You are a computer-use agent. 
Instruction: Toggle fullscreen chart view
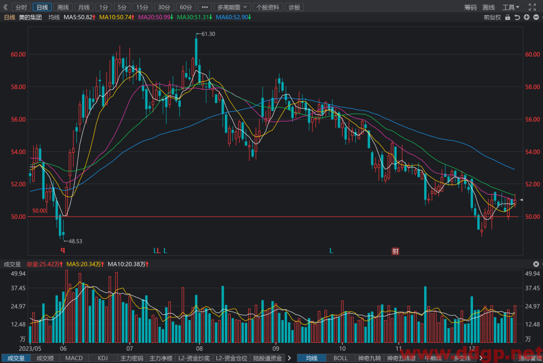[x=532, y=7]
